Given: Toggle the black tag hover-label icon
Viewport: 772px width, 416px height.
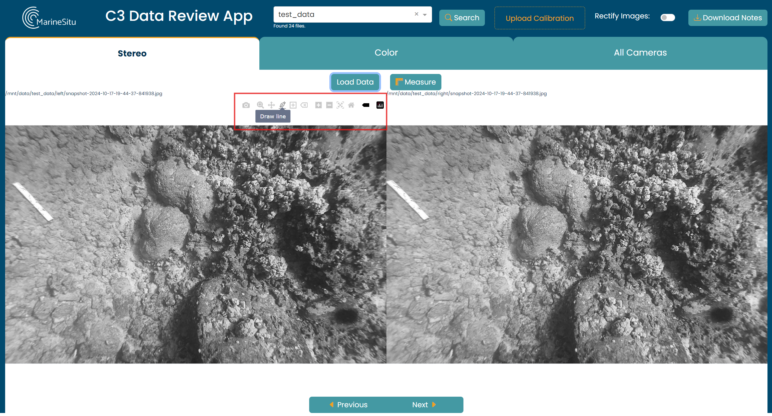Looking at the screenshot, I should click(366, 105).
